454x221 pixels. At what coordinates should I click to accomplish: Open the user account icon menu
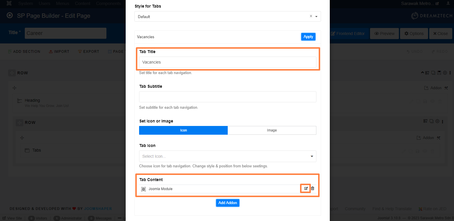pos(448,3)
